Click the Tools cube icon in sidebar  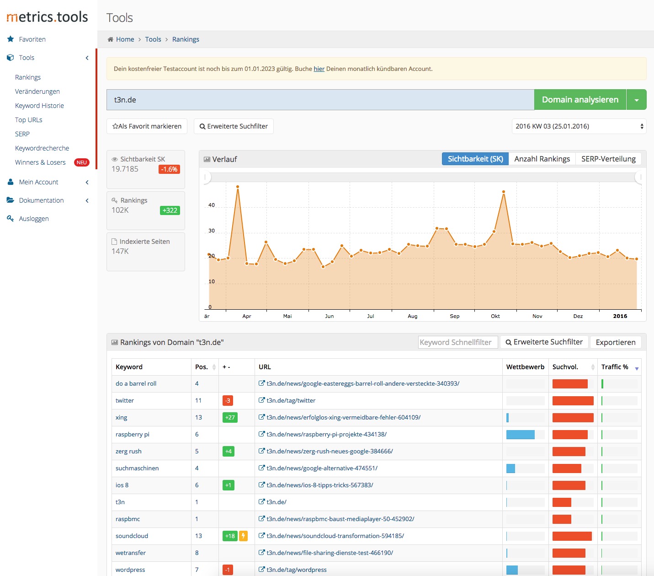click(11, 58)
